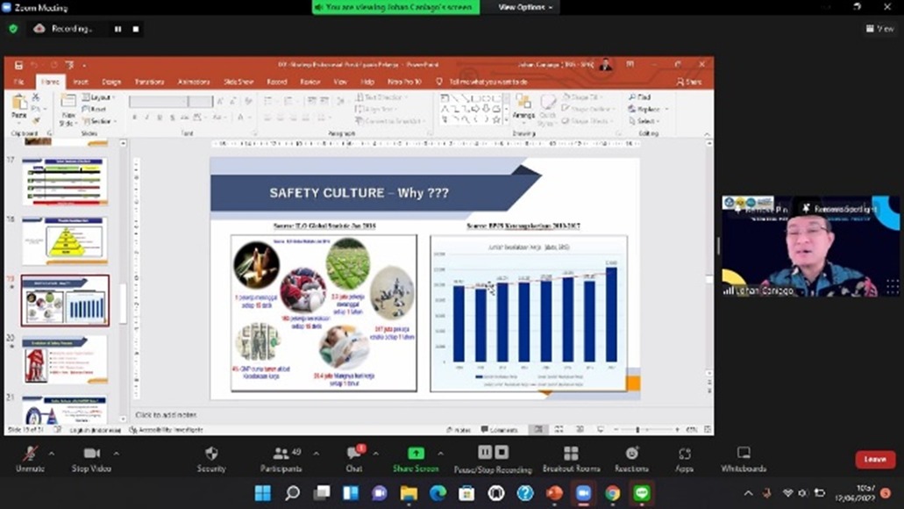904x509 pixels.
Task: Expand the arrow next to Stop Video
Action: [x=116, y=454]
